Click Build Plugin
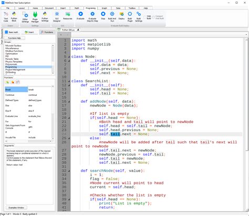 [130, 17]
